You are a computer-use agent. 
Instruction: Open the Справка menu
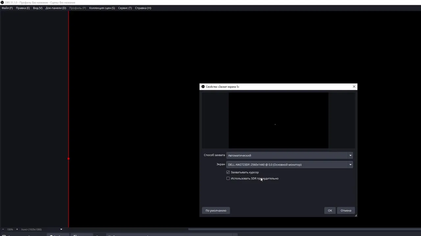coord(143,8)
